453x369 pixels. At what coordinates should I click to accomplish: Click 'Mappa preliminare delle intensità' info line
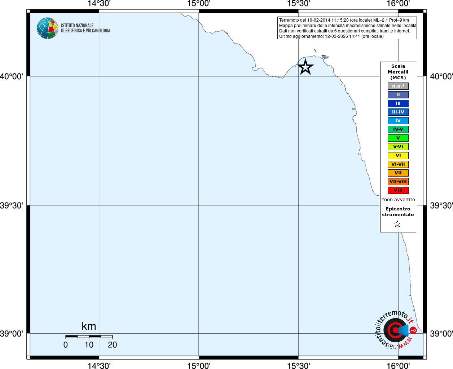(348, 26)
